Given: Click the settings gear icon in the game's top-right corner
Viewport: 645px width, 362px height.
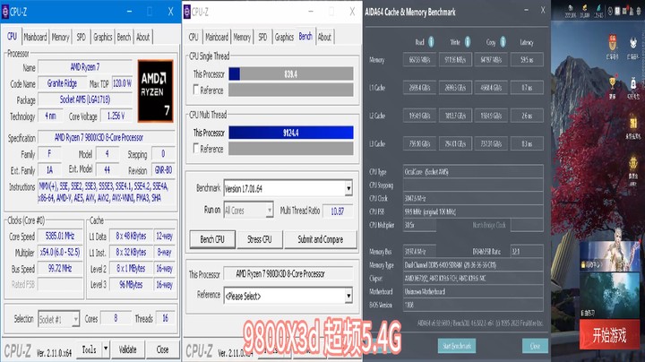Looking at the screenshot, I should (x=641, y=11).
